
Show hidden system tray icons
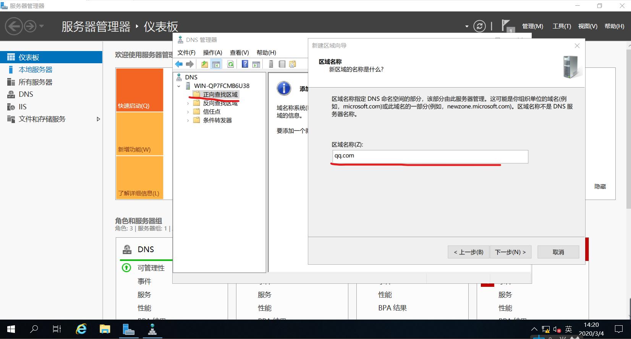click(x=534, y=329)
